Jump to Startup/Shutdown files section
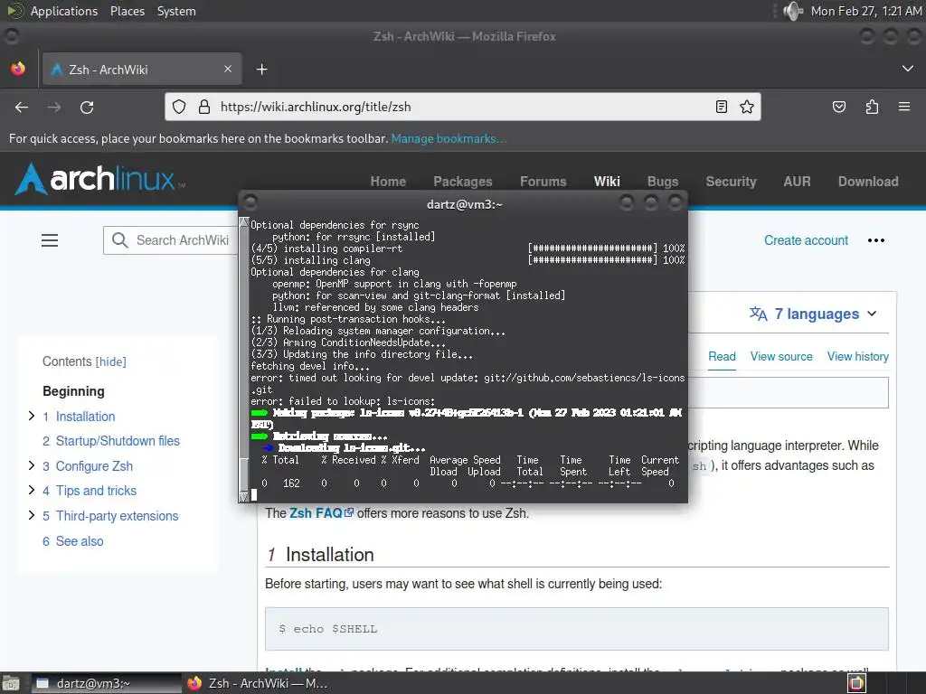Screen dimensions: 926x694 click(x=118, y=441)
